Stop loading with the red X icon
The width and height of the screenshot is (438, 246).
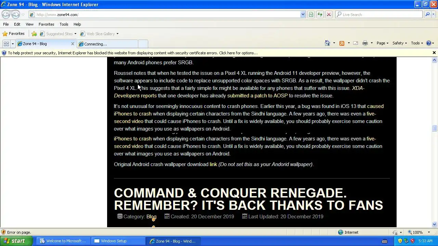(329, 15)
